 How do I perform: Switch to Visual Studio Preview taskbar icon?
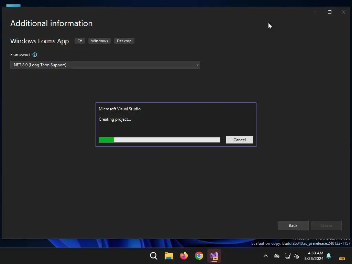(214, 256)
